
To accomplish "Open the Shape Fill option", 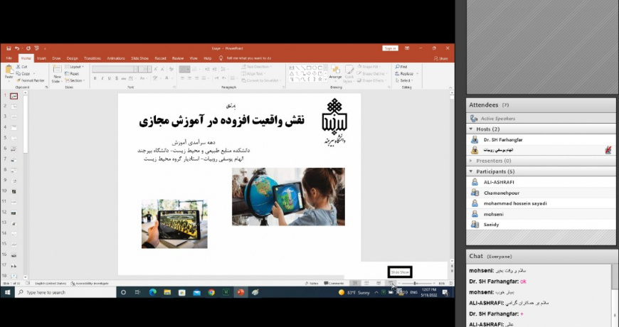I will [369, 67].
